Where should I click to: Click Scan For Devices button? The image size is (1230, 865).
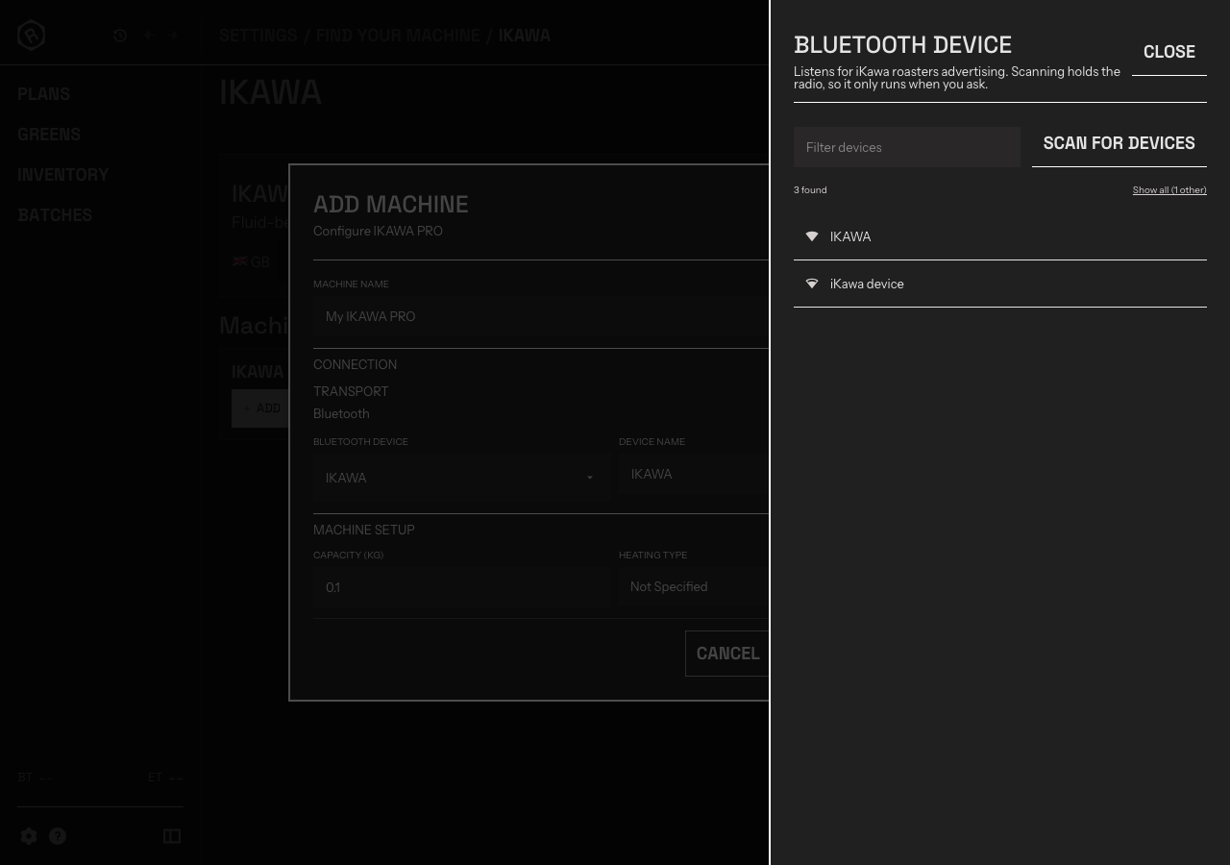tap(1119, 143)
